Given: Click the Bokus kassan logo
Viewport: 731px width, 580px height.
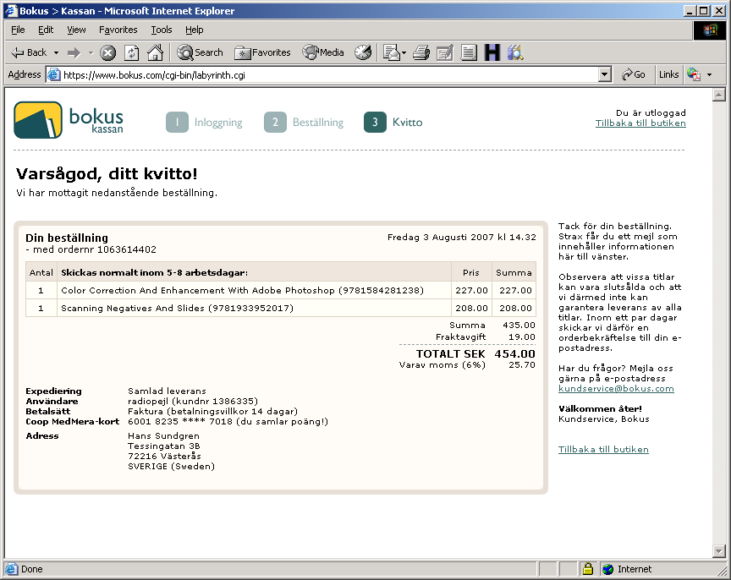Looking at the screenshot, I should point(69,120).
